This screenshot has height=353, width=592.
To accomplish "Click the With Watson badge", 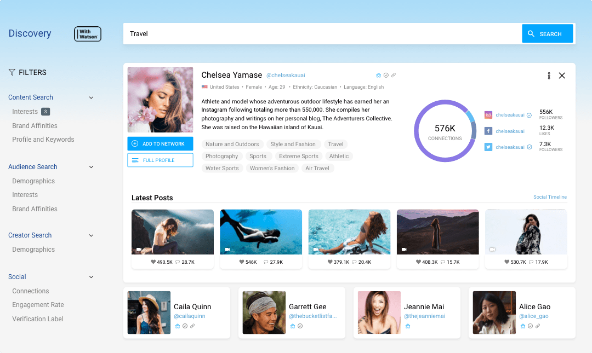I will (88, 34).
